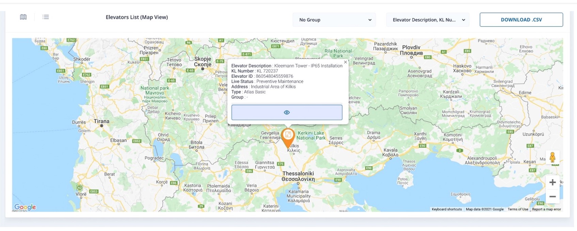Click Thessaloniki city label on map
Screen dimensions: 577x231
pos(298,176)
